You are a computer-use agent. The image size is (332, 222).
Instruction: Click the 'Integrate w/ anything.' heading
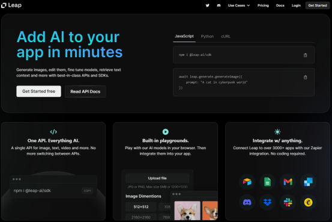(x=277, y=141)
